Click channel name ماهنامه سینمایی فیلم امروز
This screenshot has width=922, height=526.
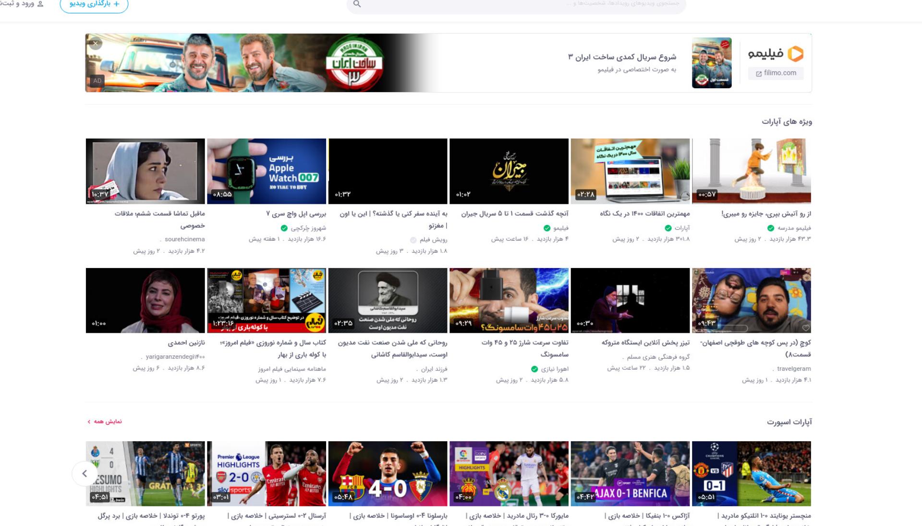point(292,369)
